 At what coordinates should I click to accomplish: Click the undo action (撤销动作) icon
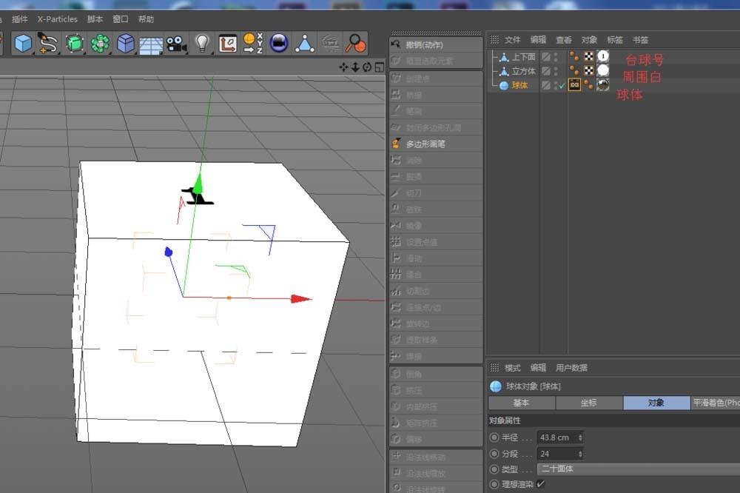click(395, 45)
